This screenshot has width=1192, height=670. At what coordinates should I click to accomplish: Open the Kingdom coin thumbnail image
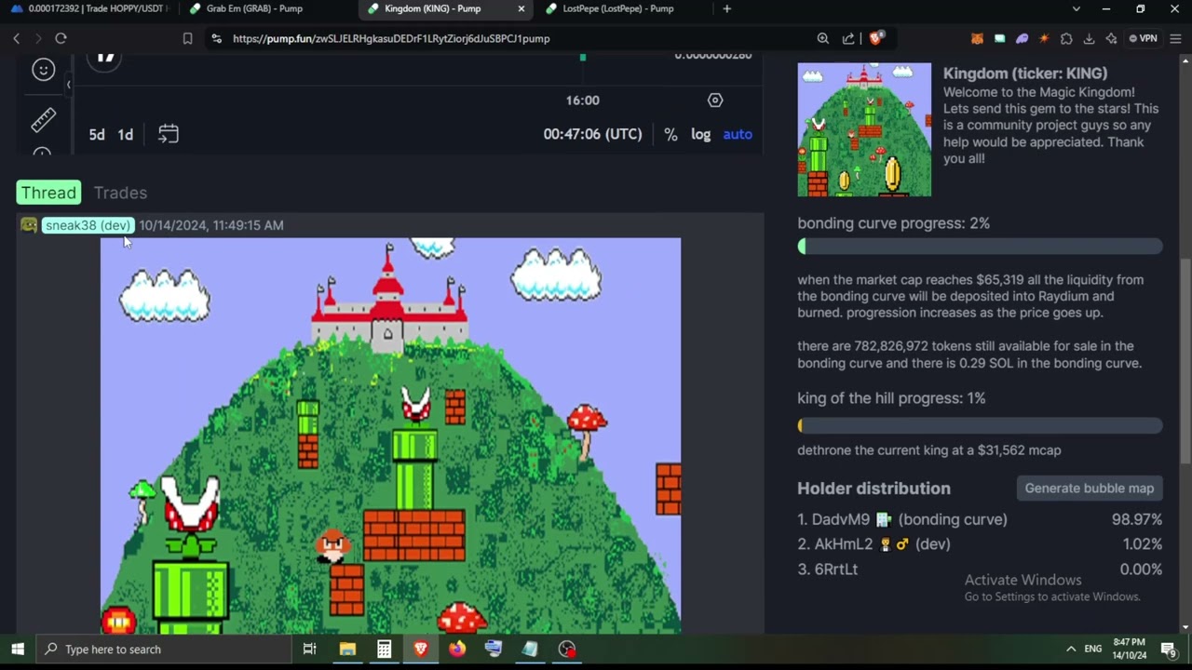coord(864,129)
